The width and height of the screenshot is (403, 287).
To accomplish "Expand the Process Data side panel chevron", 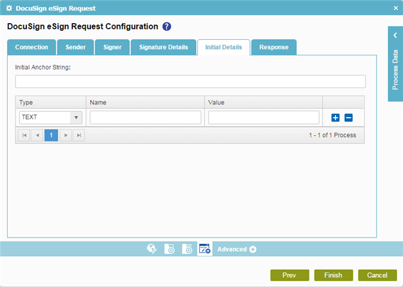I will (395, 35).
